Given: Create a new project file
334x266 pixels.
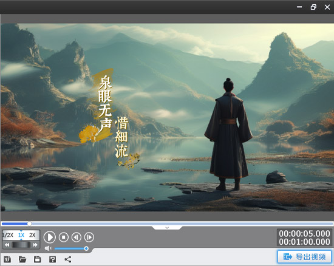Looking at the screenshot, I should click(7, 259).
